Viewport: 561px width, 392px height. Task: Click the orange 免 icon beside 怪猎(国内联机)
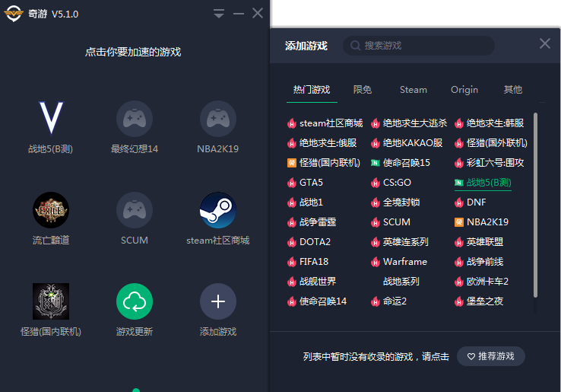click(x=292, y=163)
